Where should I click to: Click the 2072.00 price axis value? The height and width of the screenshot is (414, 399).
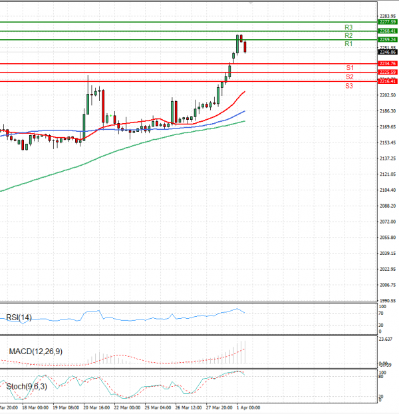[388, 222]
